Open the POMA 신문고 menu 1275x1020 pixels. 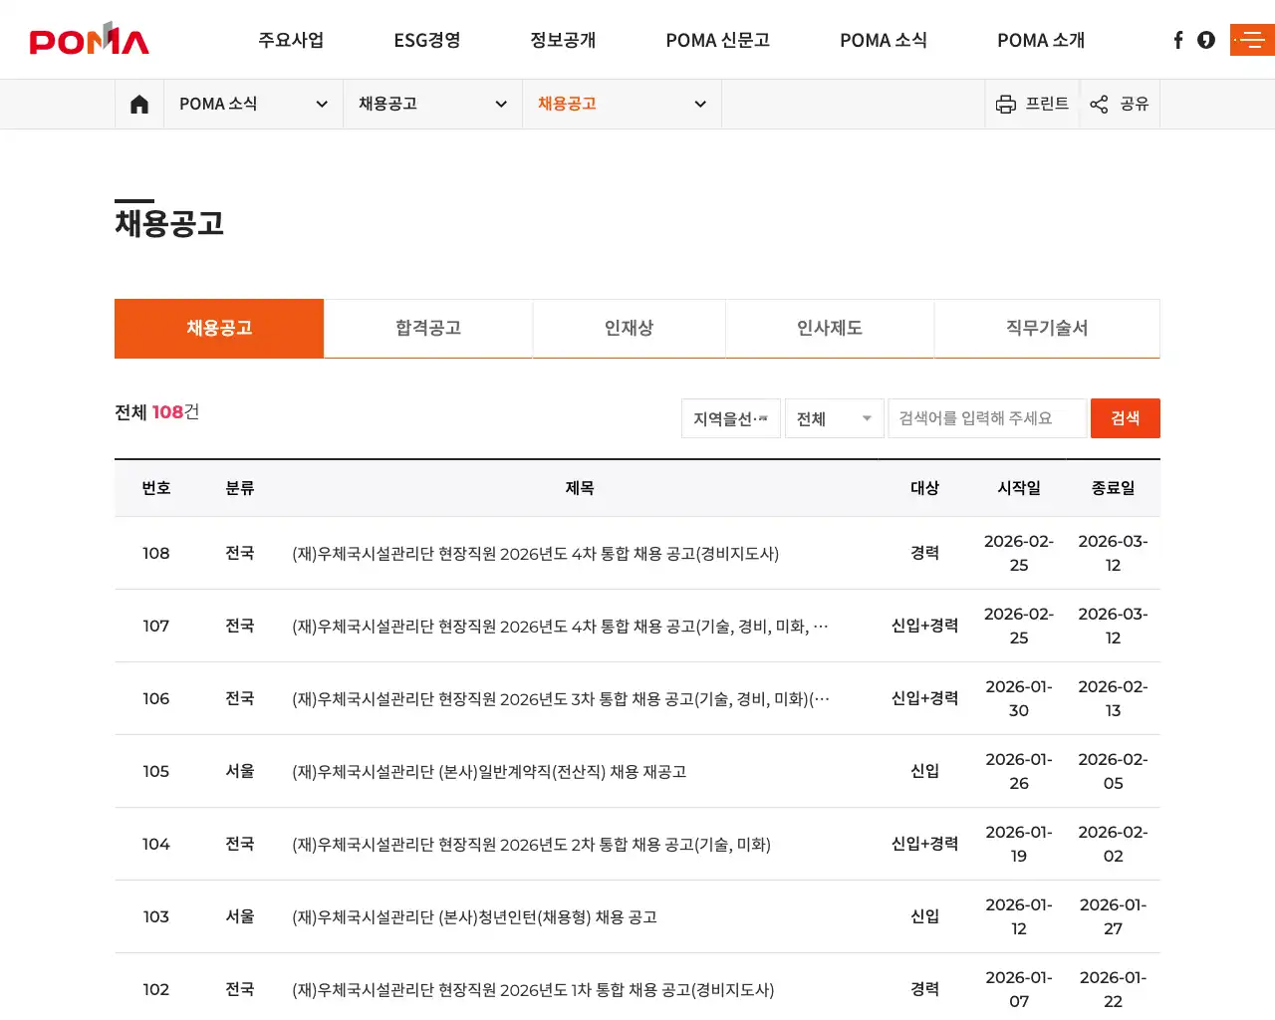click(718, 40)
